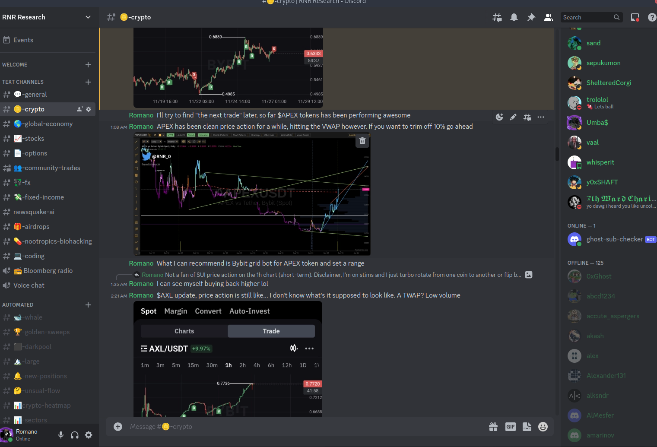Open more options for hovered message

(x=541, y=117)
